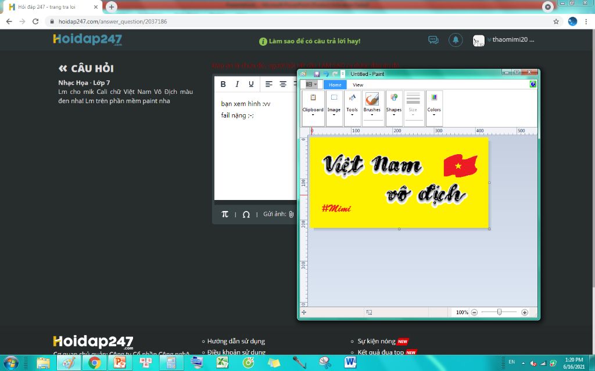Click the user avatar in the header

point(479,41)
